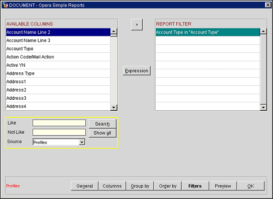This screenshot has width=273, height=199.
Task: Select Account Type in available columns list
Action: pos(58,49)
